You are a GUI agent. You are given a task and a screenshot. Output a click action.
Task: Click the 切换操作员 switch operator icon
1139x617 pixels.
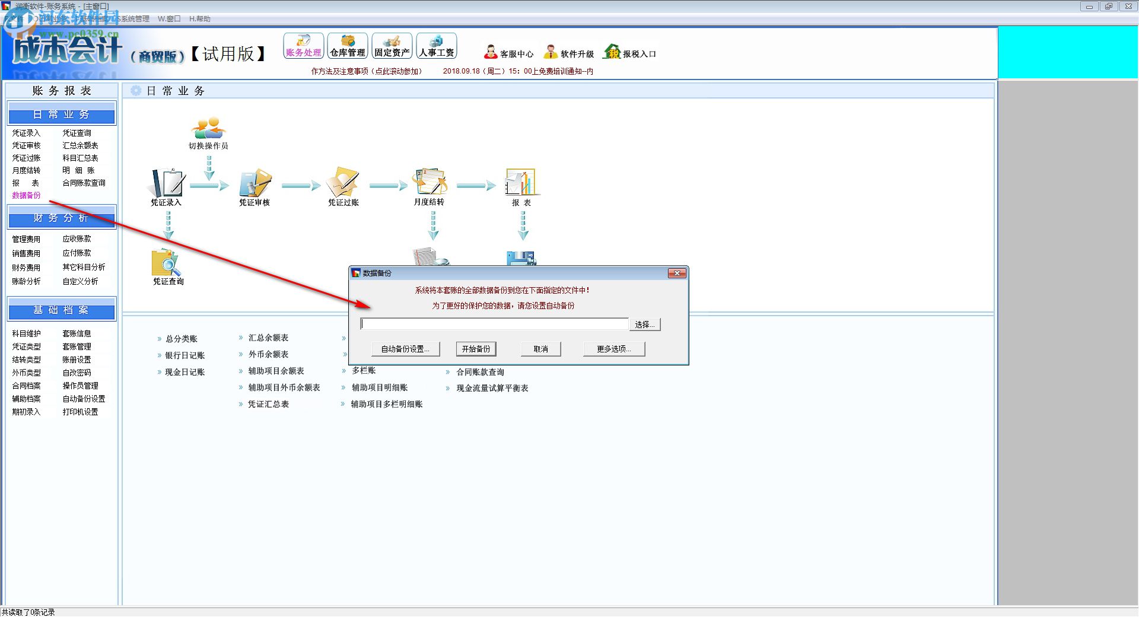[208, 133]
